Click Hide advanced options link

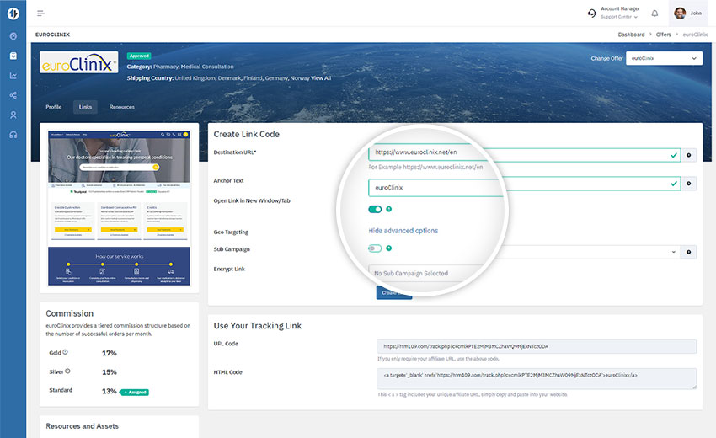click(x=403, y=231)
